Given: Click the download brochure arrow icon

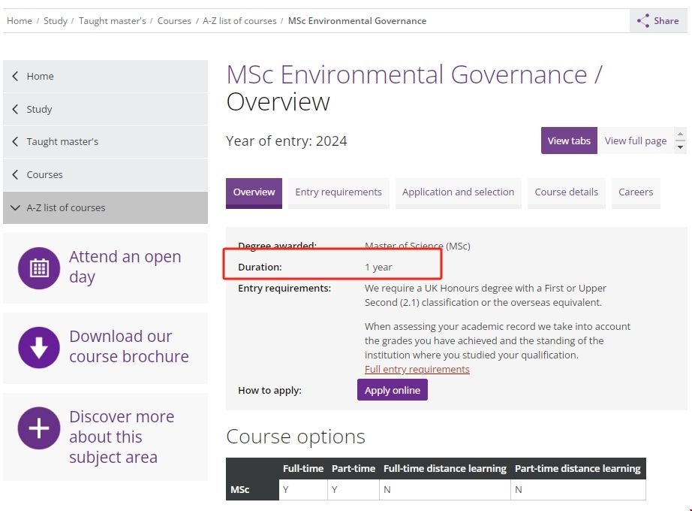Looking at the screenshot, I should [39, 347].
